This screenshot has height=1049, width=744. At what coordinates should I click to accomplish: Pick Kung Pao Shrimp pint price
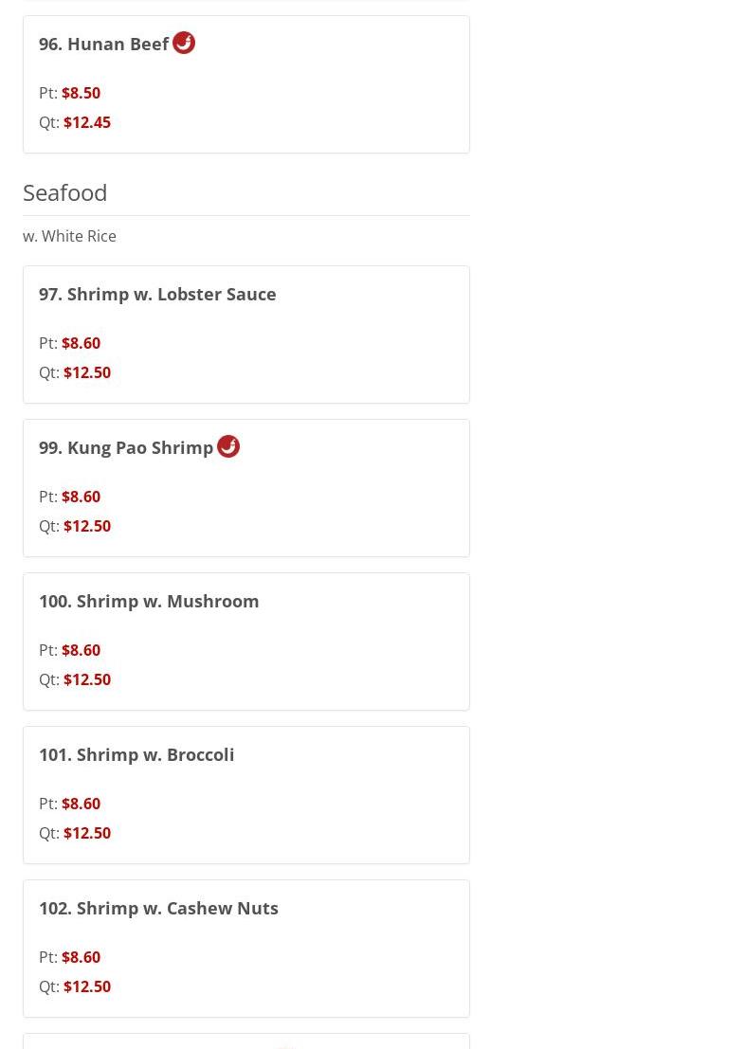[81, 497]
